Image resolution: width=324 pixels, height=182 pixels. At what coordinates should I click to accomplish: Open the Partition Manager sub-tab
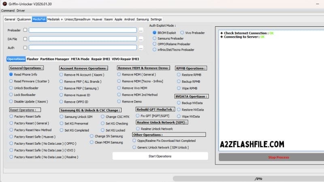55,59
